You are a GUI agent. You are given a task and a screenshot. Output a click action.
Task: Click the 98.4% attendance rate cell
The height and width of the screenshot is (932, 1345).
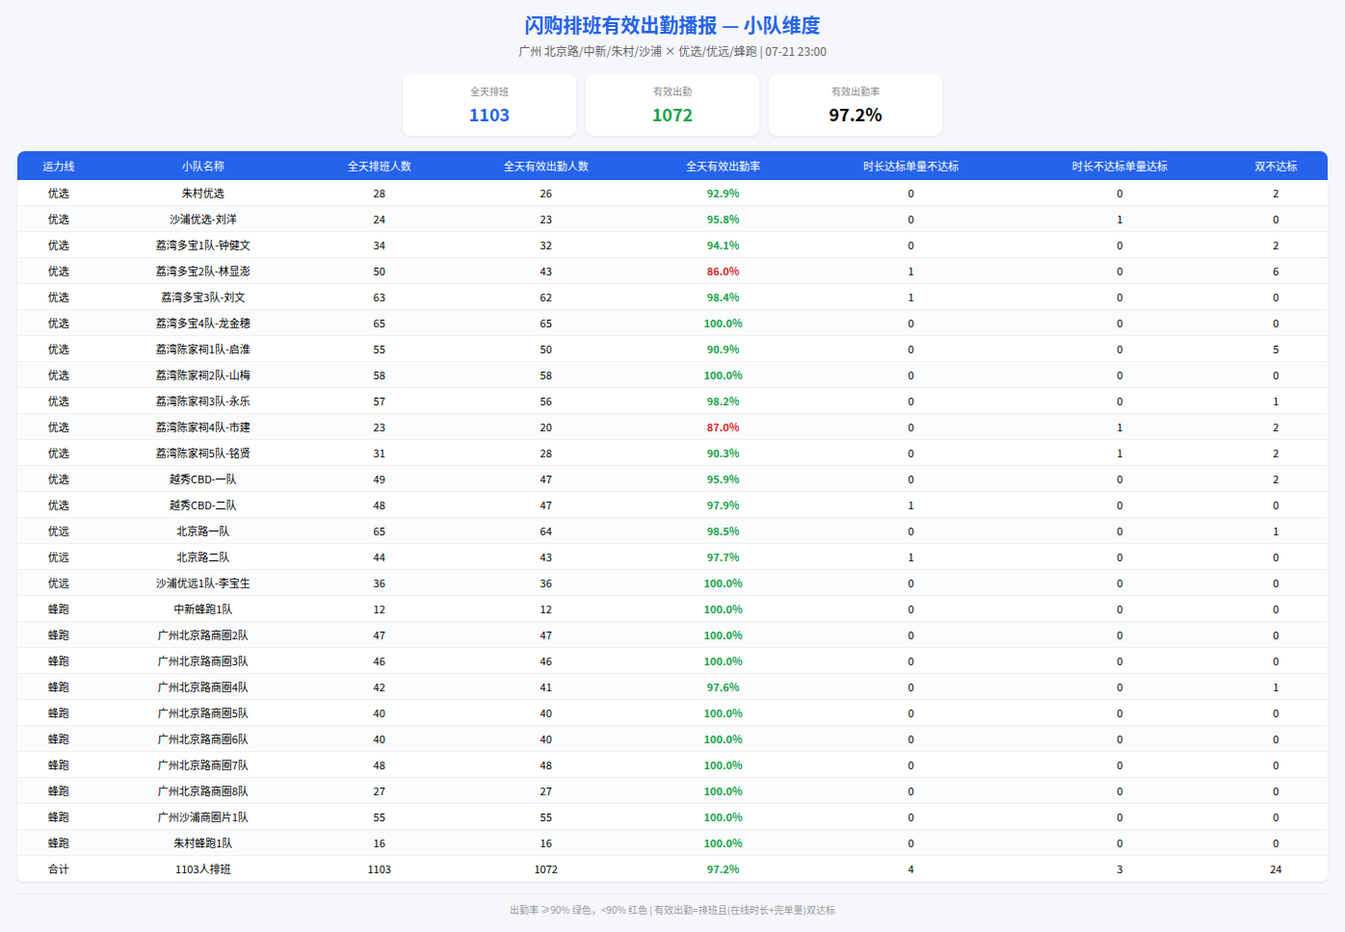[724, 298]
